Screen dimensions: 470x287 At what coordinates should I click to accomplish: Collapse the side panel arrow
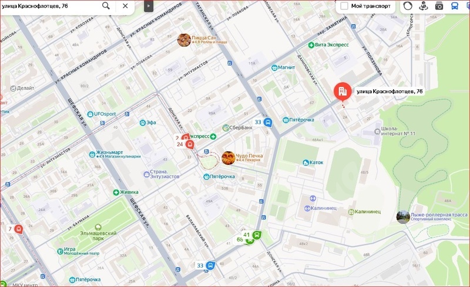(x=148, y=6)
